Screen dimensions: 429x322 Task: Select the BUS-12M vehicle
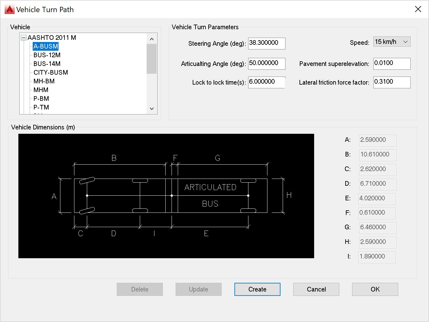point(47,55)
